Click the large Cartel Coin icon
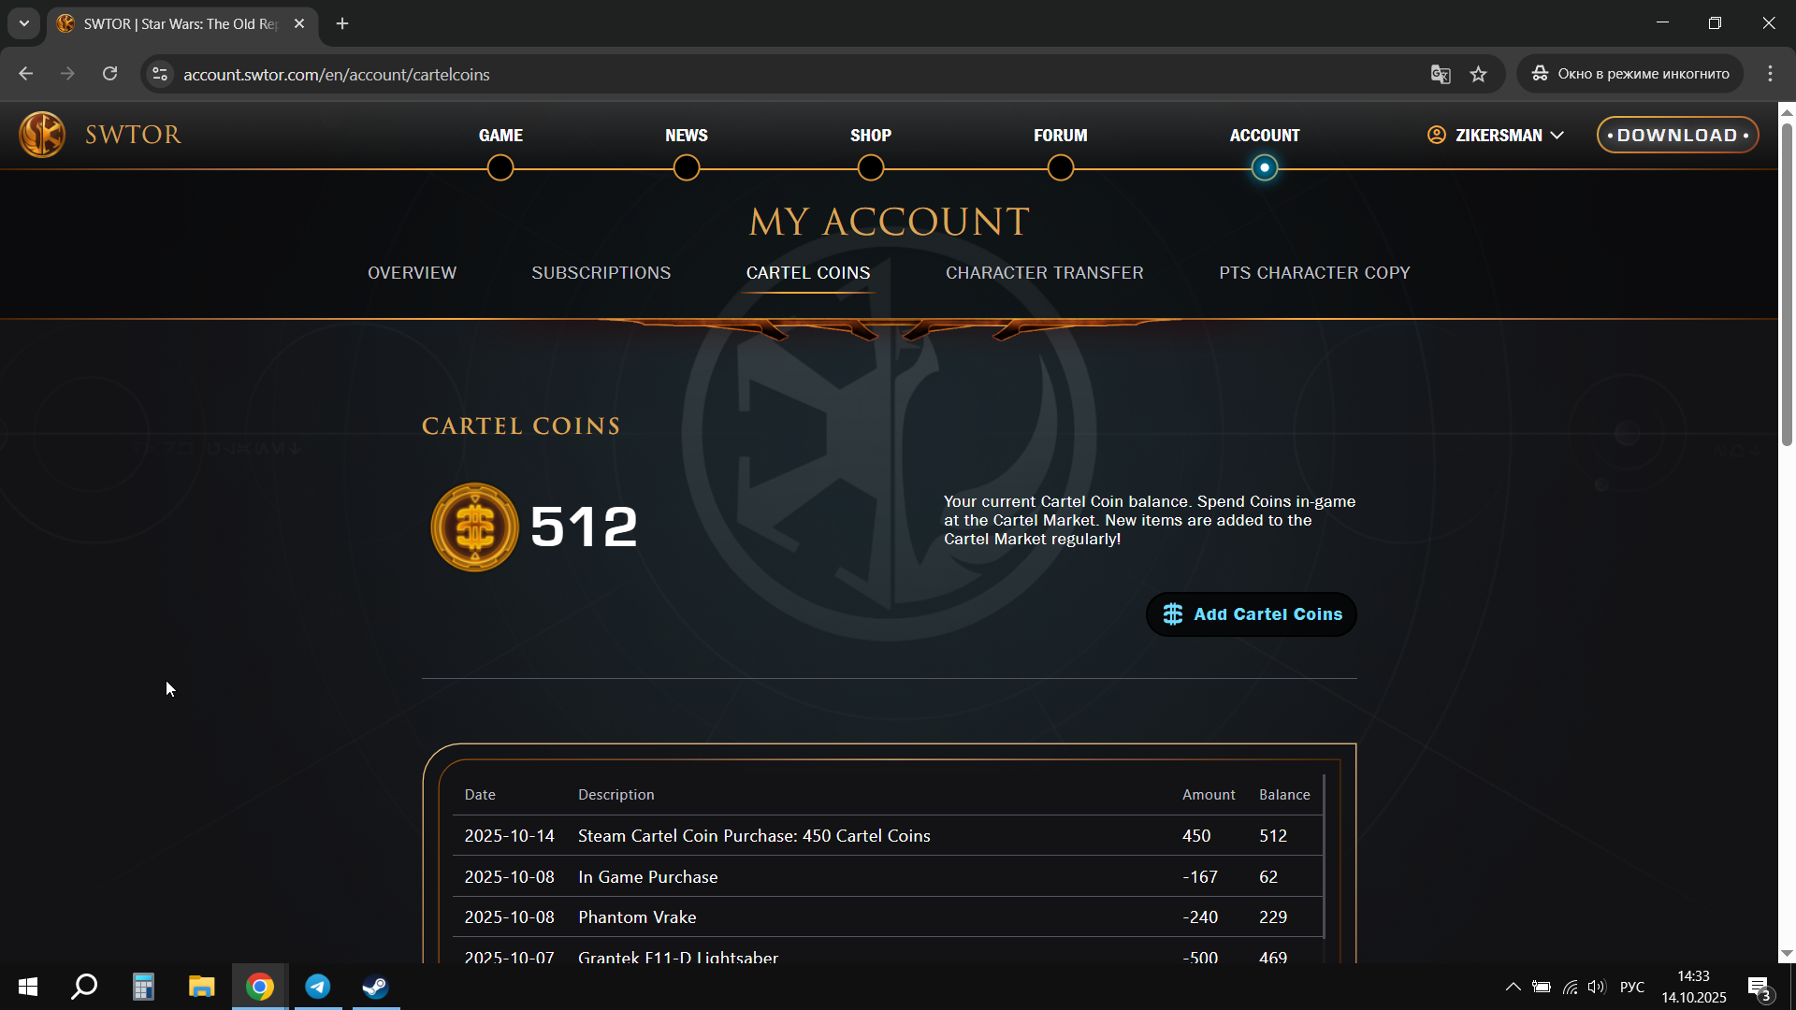Screen dimensions: 1796x1010 [x=474, y=527]
